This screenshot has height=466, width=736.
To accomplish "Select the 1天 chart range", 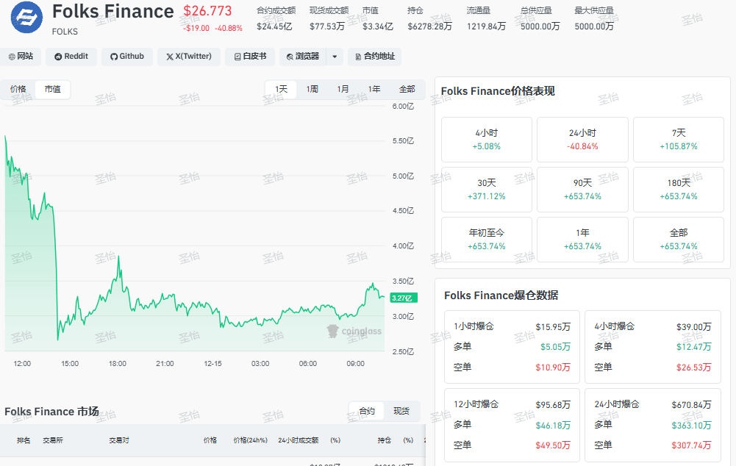I will click(x=281, y=89).
